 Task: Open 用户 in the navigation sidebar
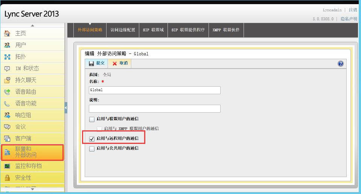[x=32, y=45]
